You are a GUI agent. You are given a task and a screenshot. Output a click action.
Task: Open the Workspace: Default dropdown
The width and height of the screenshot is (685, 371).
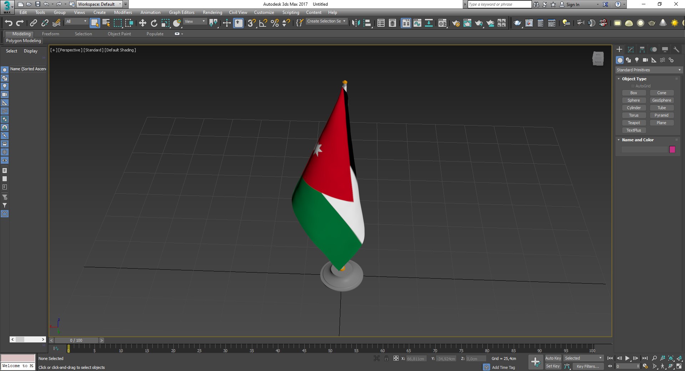click(100, 4)
